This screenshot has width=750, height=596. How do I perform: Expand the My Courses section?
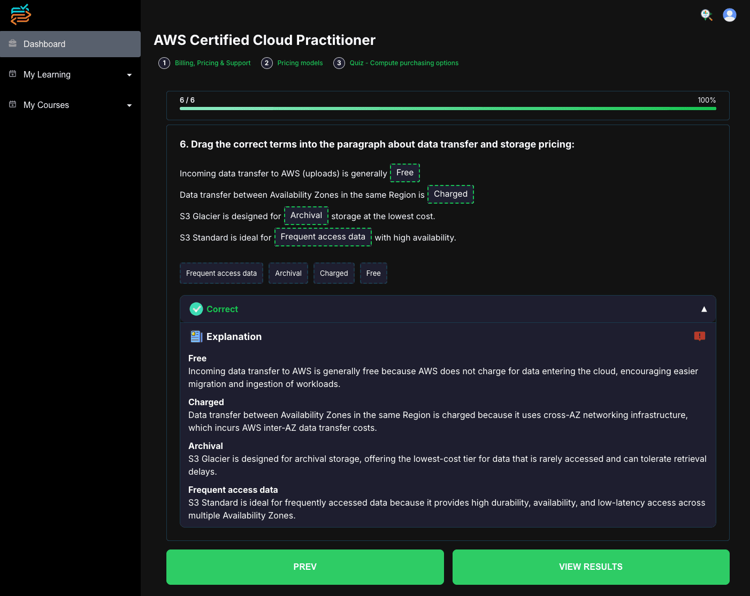coord(129,105)
